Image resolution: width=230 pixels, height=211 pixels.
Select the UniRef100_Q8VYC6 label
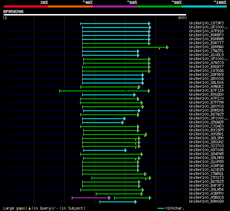click(x=206, y=107)
